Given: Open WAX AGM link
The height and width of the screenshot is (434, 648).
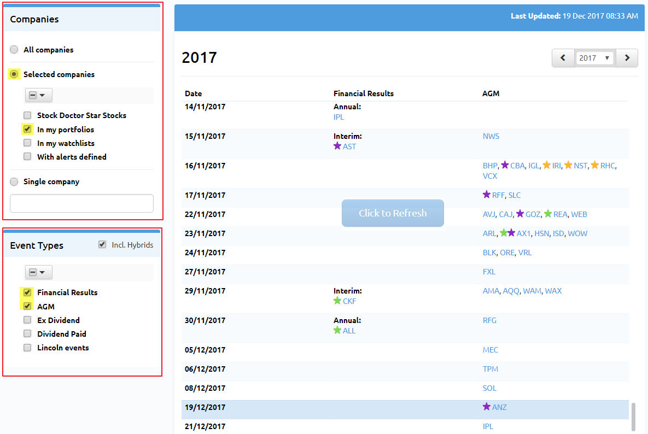Looking at the screenshot, I should [x=553, y=291].
